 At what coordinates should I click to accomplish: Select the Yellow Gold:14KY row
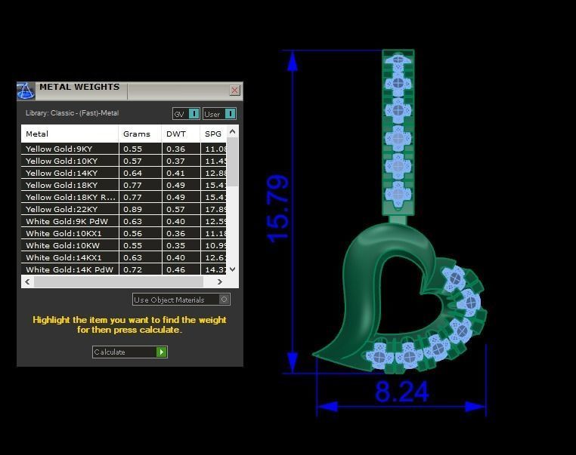124,173
